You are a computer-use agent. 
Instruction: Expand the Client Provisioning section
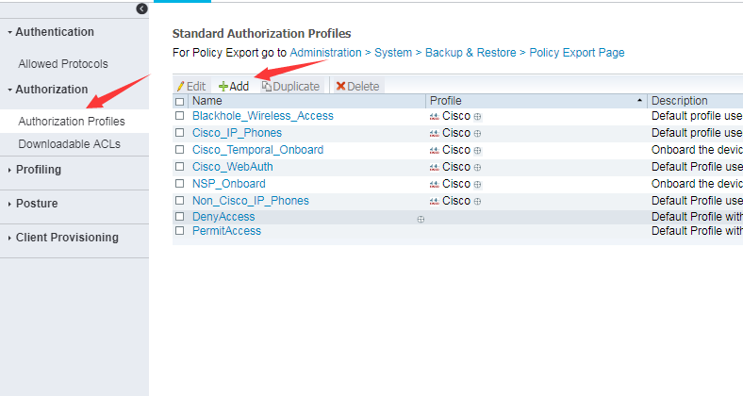coord(66,238)
